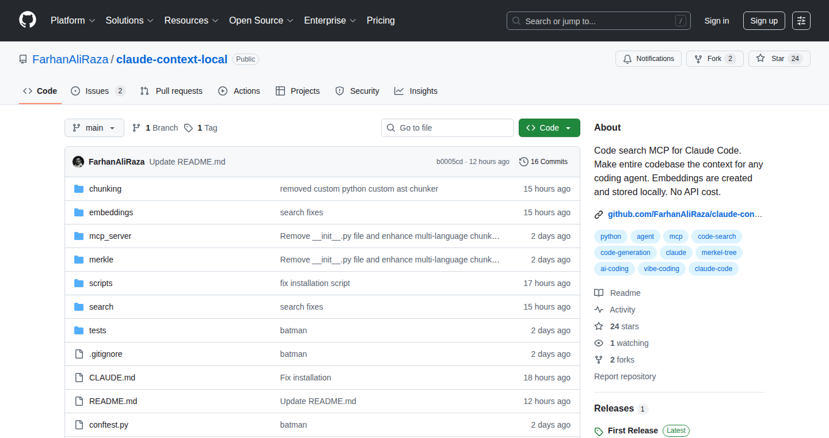The height and width of the screenshot is (438, 829).
Task: Click the merkle folder icon
Action: coord(79,260)
